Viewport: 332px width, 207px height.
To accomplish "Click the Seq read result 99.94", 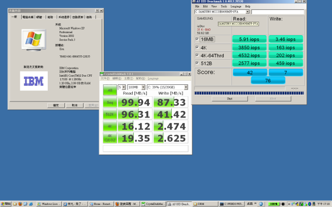I will pos(135,102).
